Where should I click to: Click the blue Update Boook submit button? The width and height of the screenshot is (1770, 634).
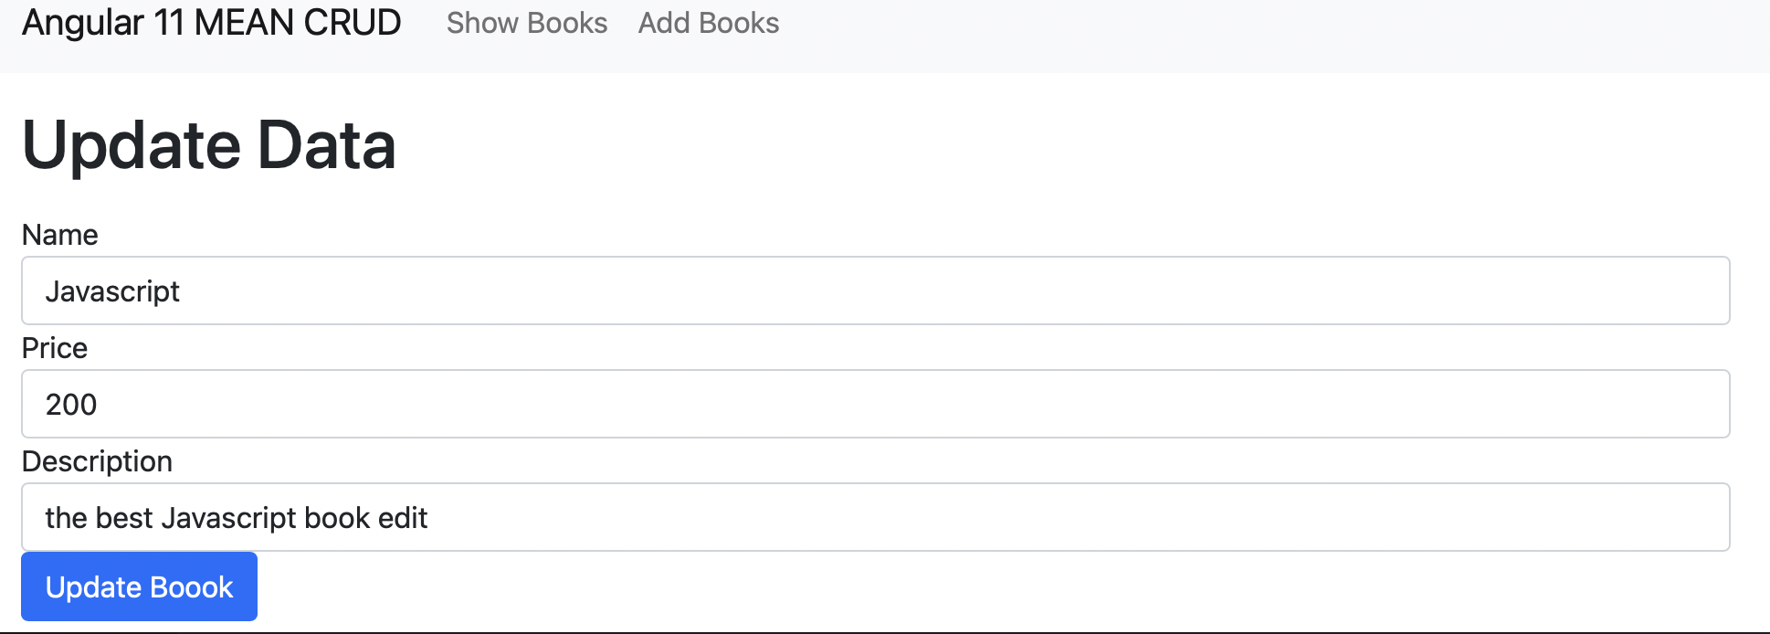139,586
